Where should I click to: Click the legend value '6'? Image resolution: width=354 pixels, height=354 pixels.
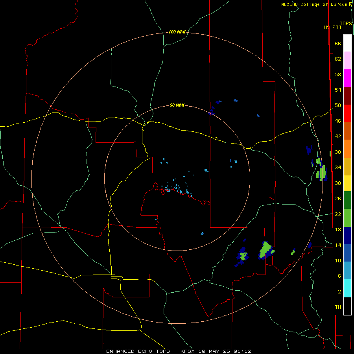pos(339,276)
